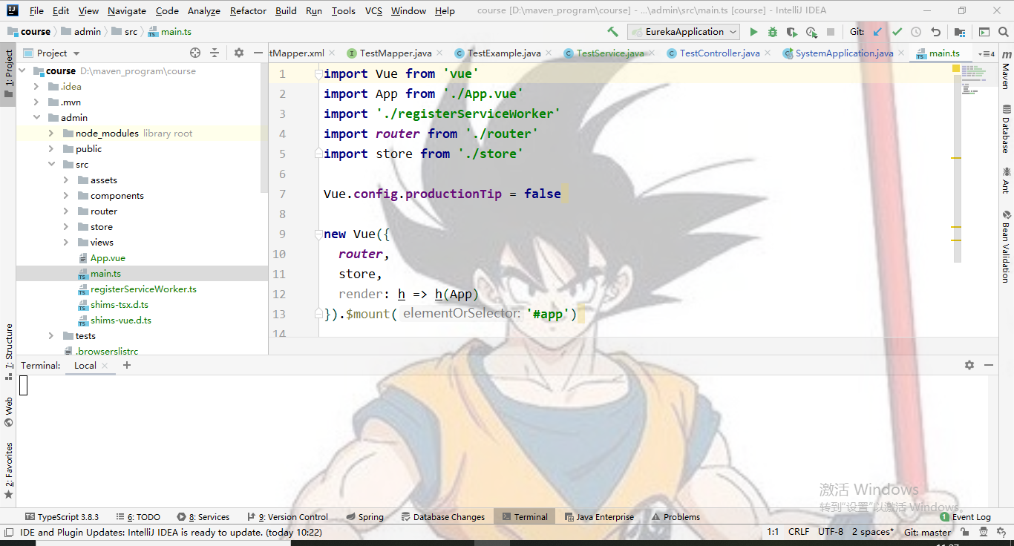Add new terminal session plus icon

(127, 365)
